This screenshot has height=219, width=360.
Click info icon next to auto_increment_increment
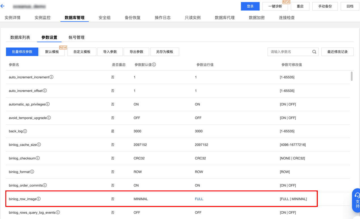pos(51,77)
